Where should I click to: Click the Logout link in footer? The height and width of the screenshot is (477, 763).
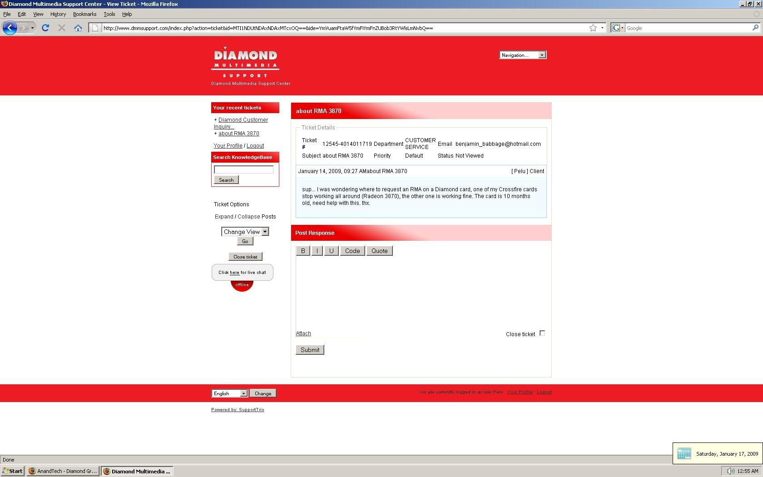pos(544,392)
